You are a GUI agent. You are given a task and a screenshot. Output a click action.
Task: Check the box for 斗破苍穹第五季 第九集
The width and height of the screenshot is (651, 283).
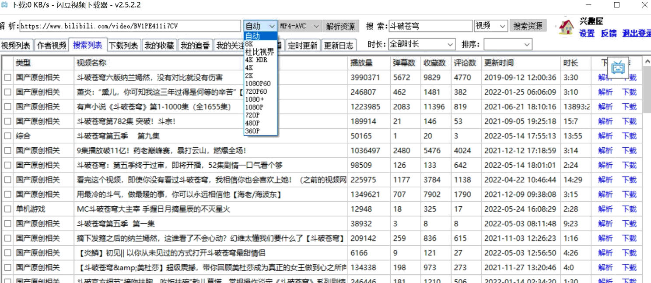(7, 136)
